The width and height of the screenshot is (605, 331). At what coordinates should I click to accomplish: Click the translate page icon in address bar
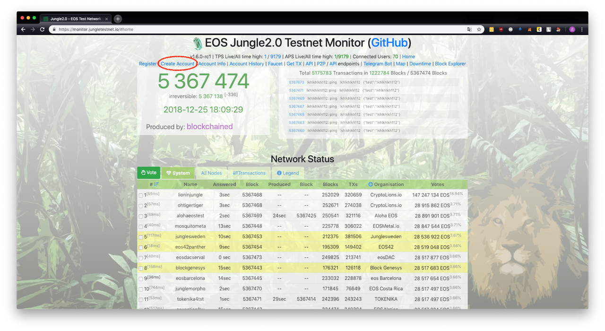click(x=469, y=29)
